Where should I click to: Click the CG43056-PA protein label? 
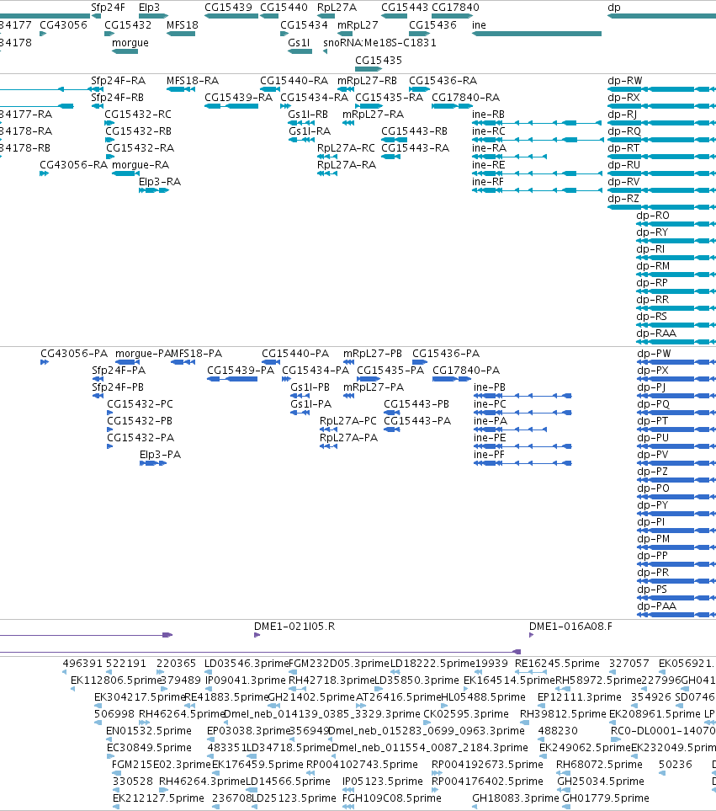[74, 353]
